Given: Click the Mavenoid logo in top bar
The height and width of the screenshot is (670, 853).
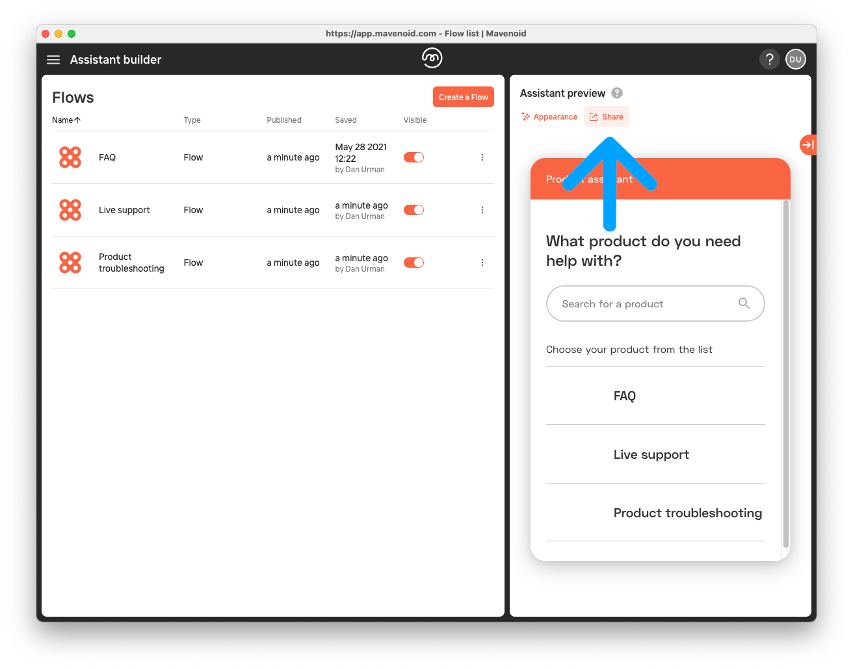Looking at the screenshot, I should click(x=432, y=58).
